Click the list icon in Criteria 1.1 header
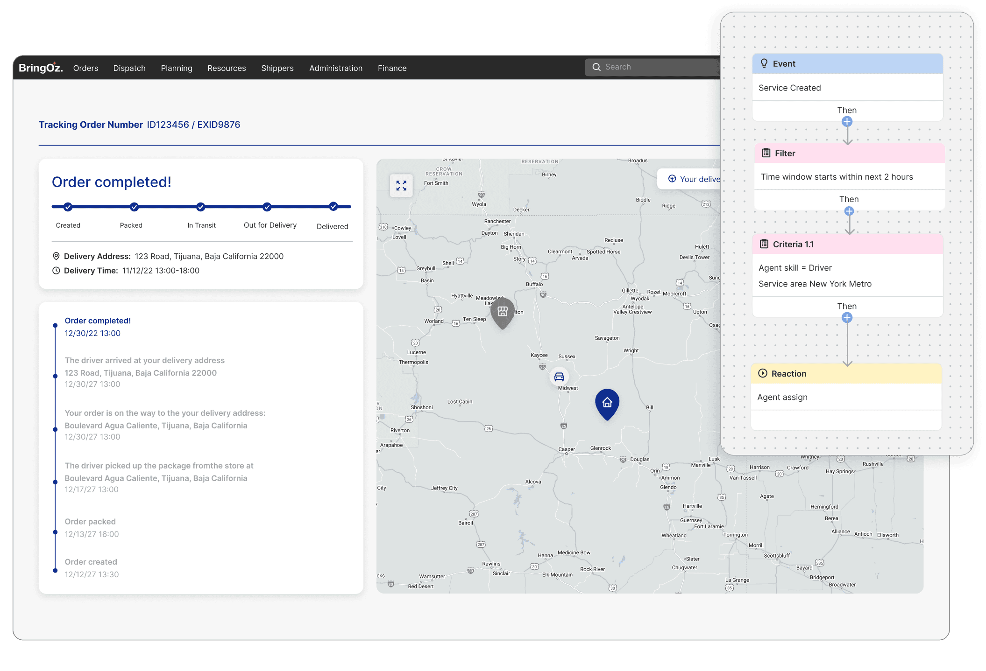 (x=764, y=244)
